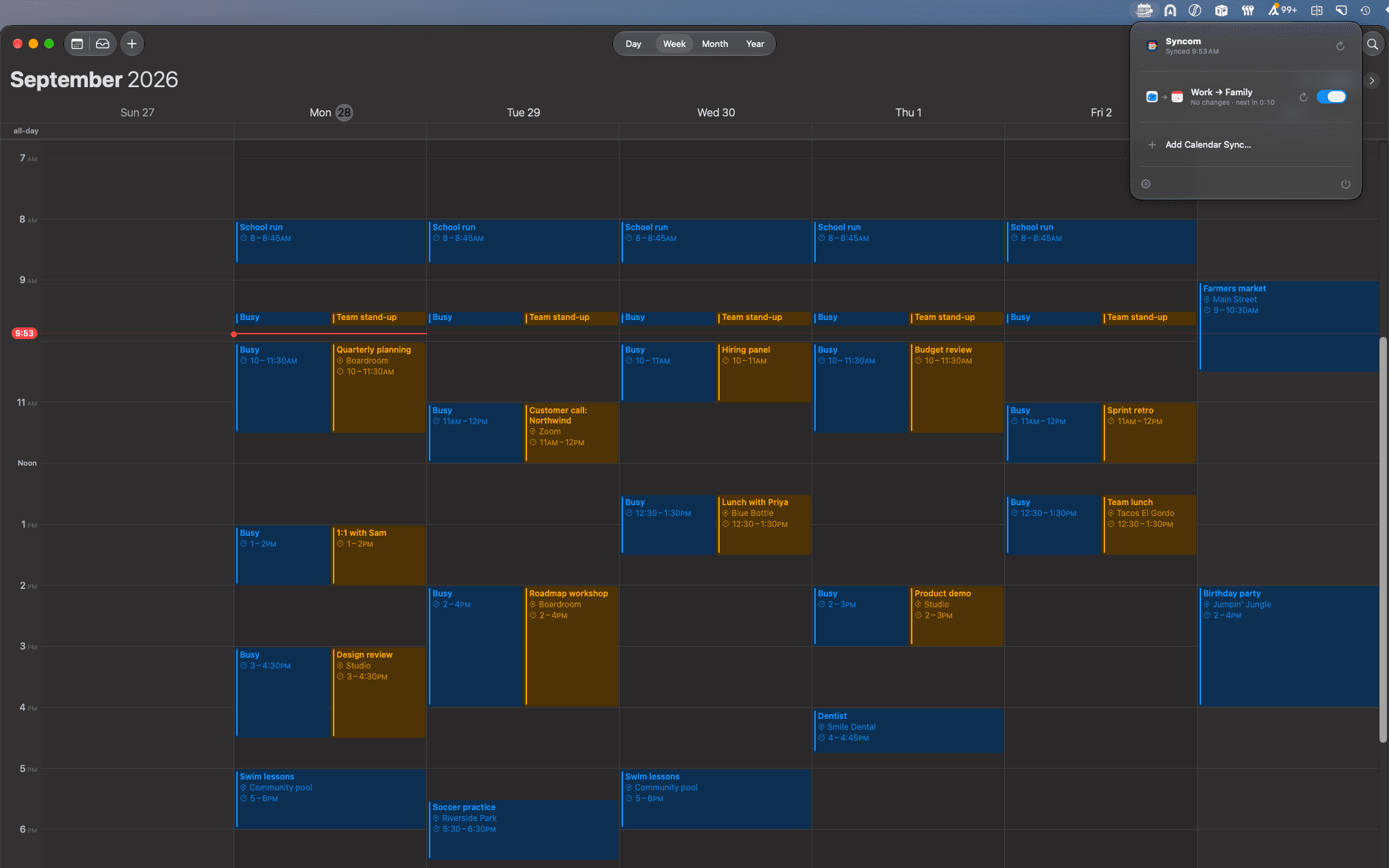Click the arch-shaped menu bar icon
This screenshot has width=1389, height=868.
[x=1170, y=10]
